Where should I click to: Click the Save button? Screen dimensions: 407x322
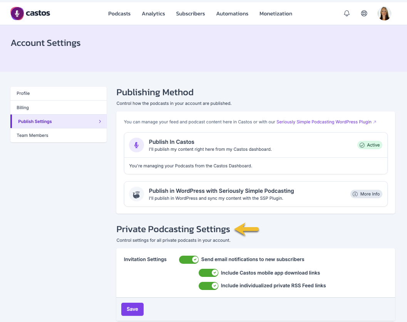pos(132,309)
